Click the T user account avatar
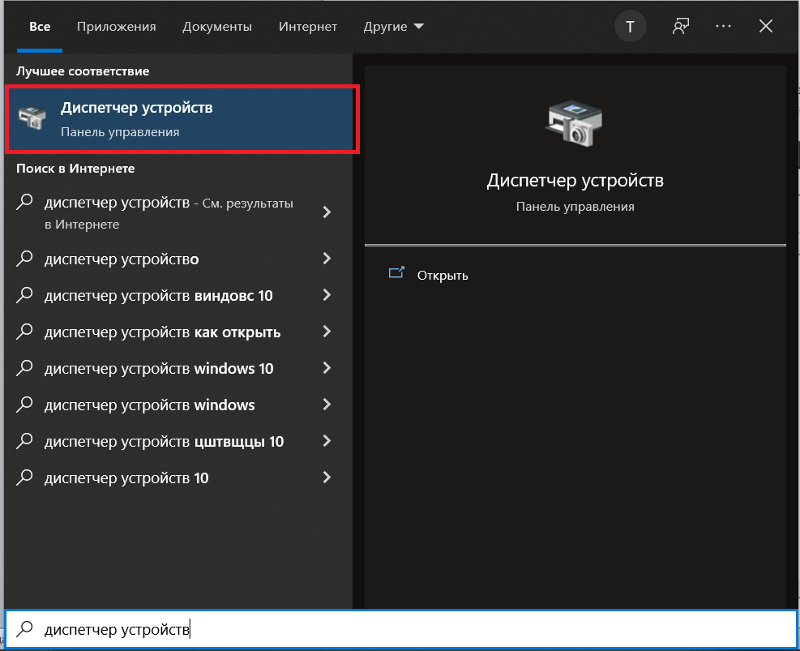 click(x=630, y=27)
